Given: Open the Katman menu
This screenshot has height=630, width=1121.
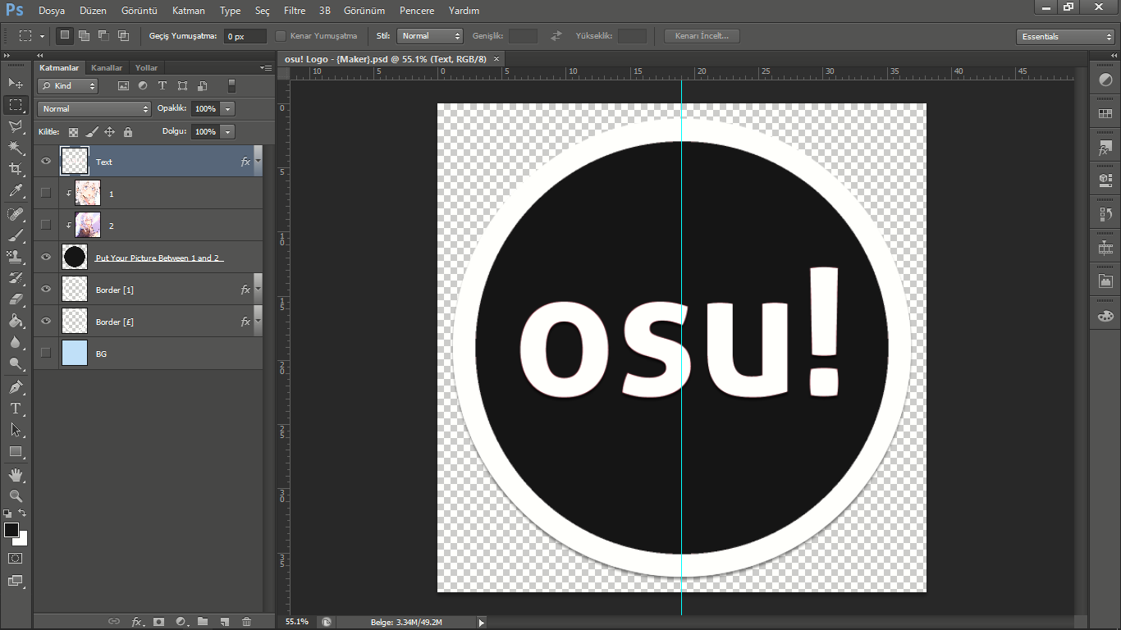Looking at the screenshot, I should [x=189, y=11].
